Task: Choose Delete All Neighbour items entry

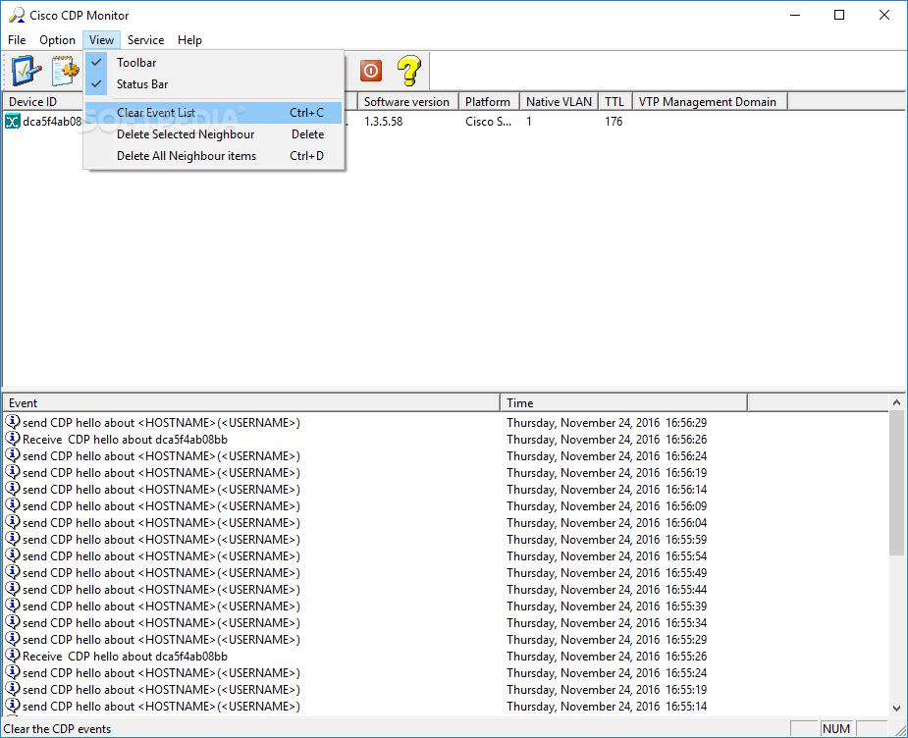Action: click(214, 156)
